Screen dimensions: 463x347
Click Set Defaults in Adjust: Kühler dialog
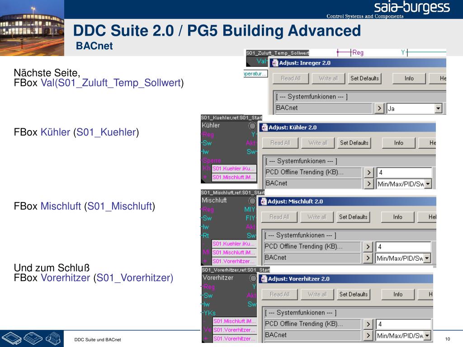click(354, 143)
